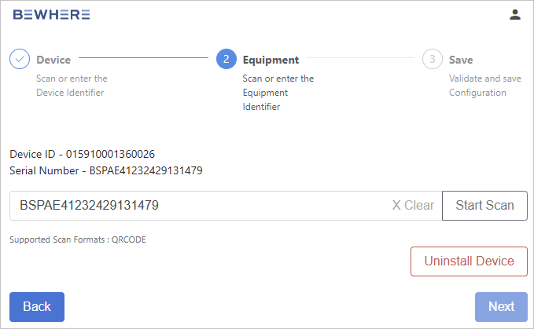
Task: Click Supported Scan Formats QRCODE text
Action: [78, 239]
